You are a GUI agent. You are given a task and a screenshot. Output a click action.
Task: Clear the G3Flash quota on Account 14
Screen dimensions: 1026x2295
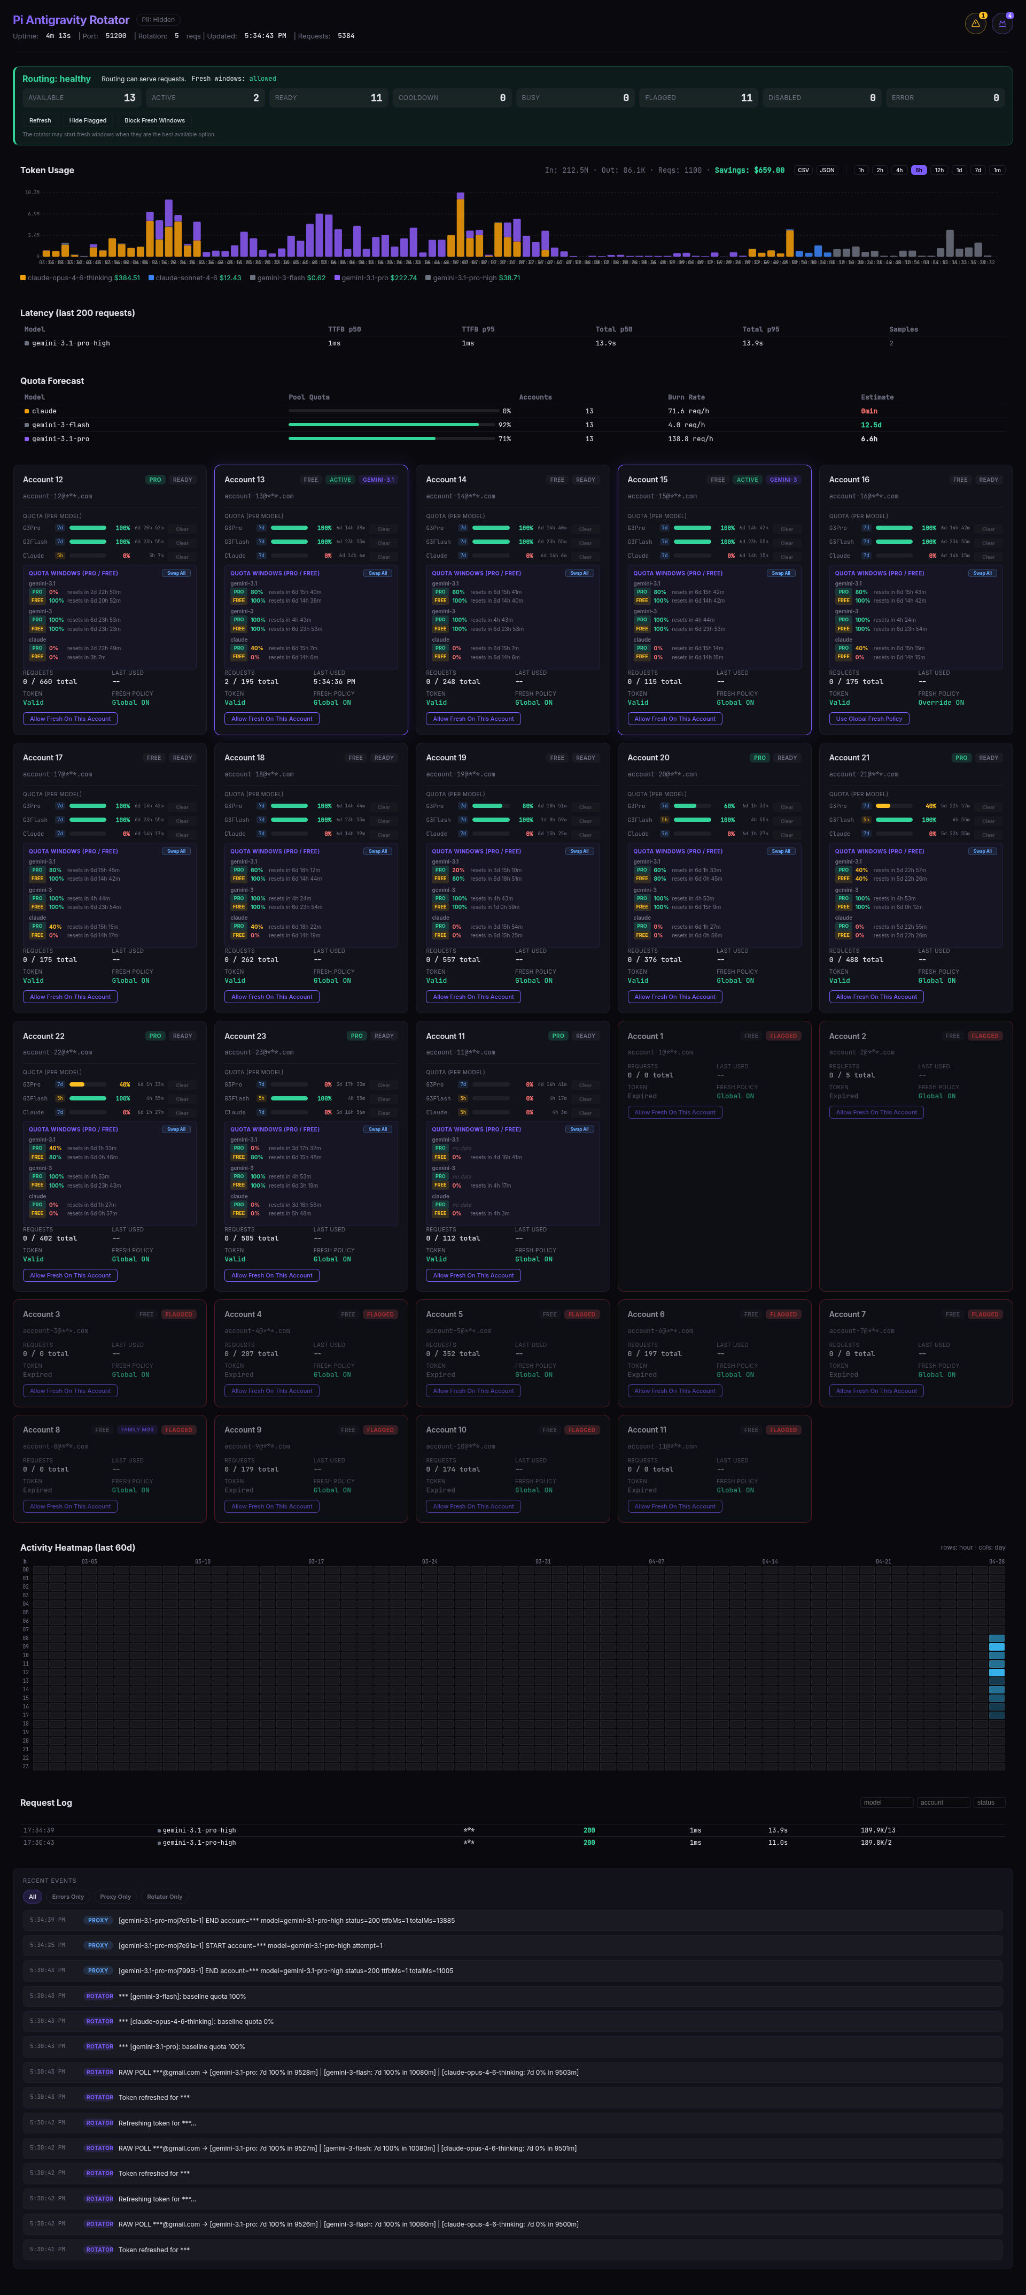[x=585, y=543]
